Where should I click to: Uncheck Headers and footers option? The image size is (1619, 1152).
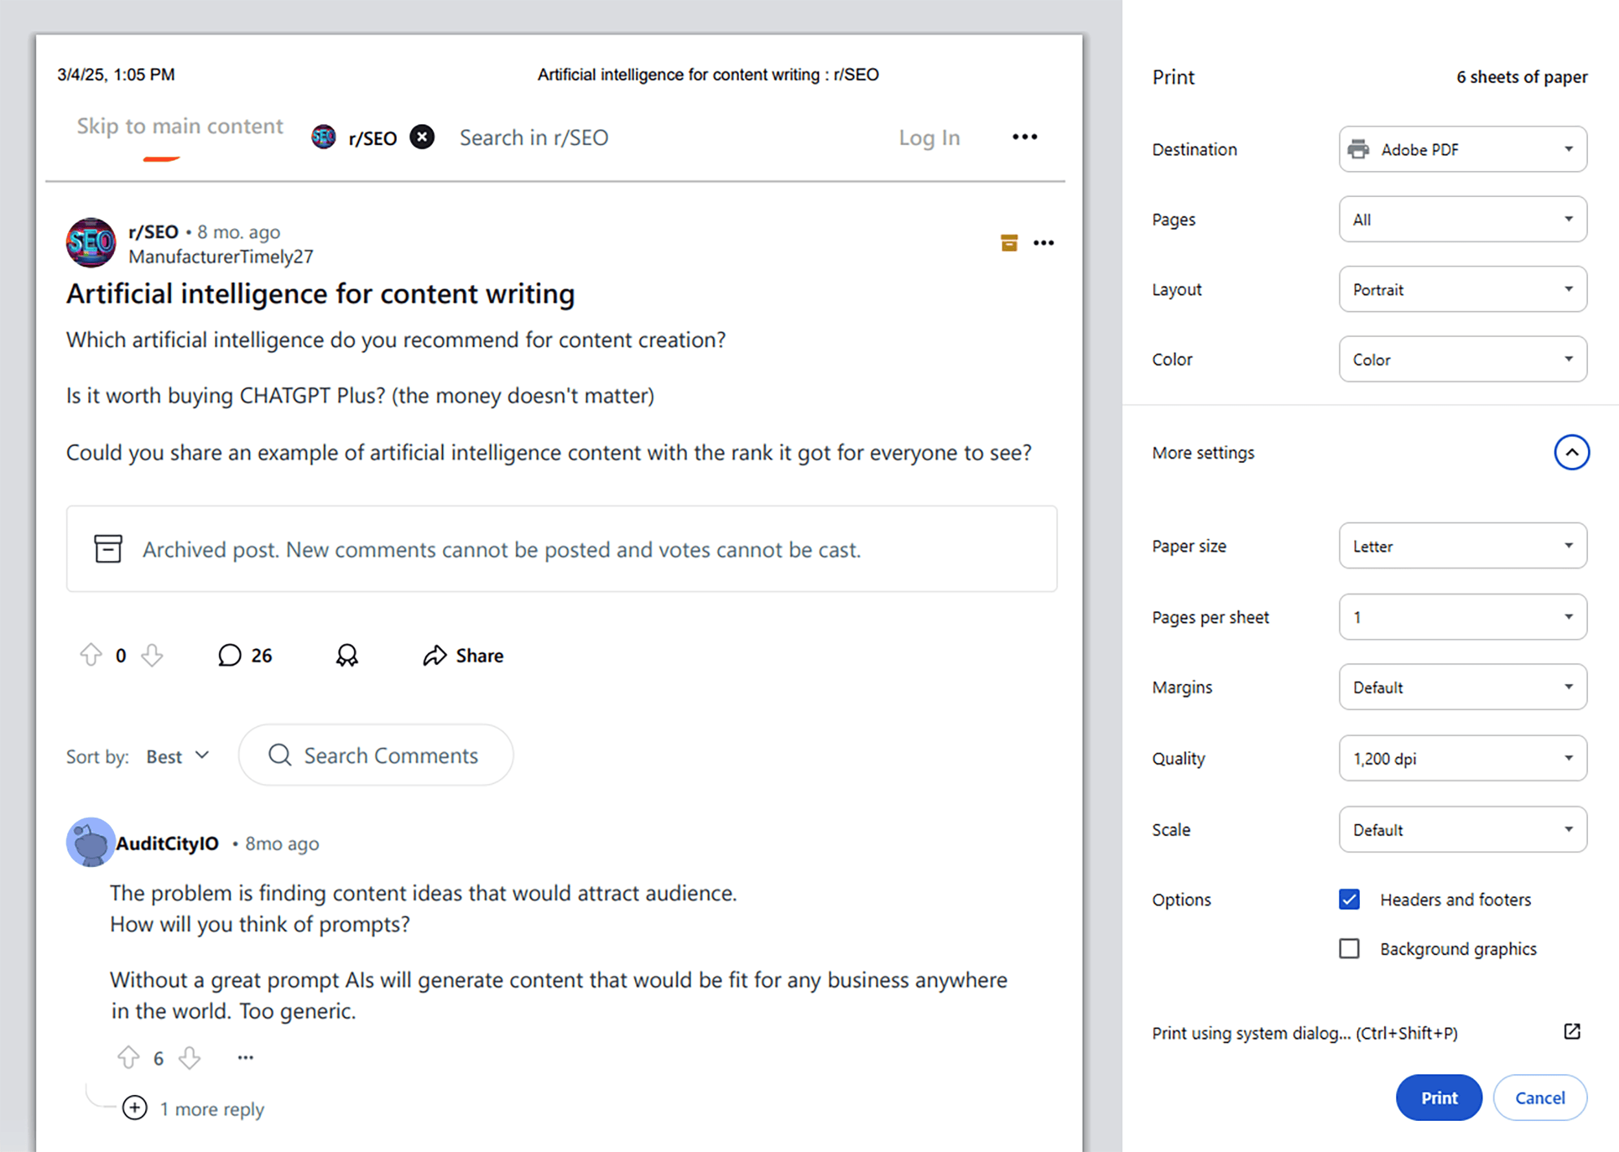1348,899
